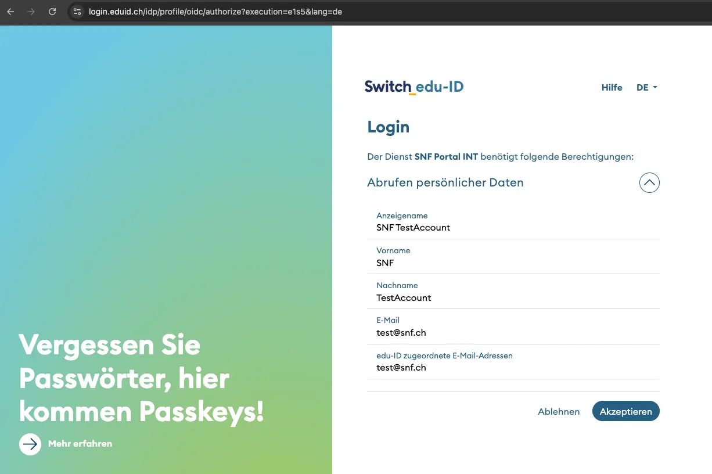
Task: Click the SNF Portal INT service name
Action: [x=446, y=156]
